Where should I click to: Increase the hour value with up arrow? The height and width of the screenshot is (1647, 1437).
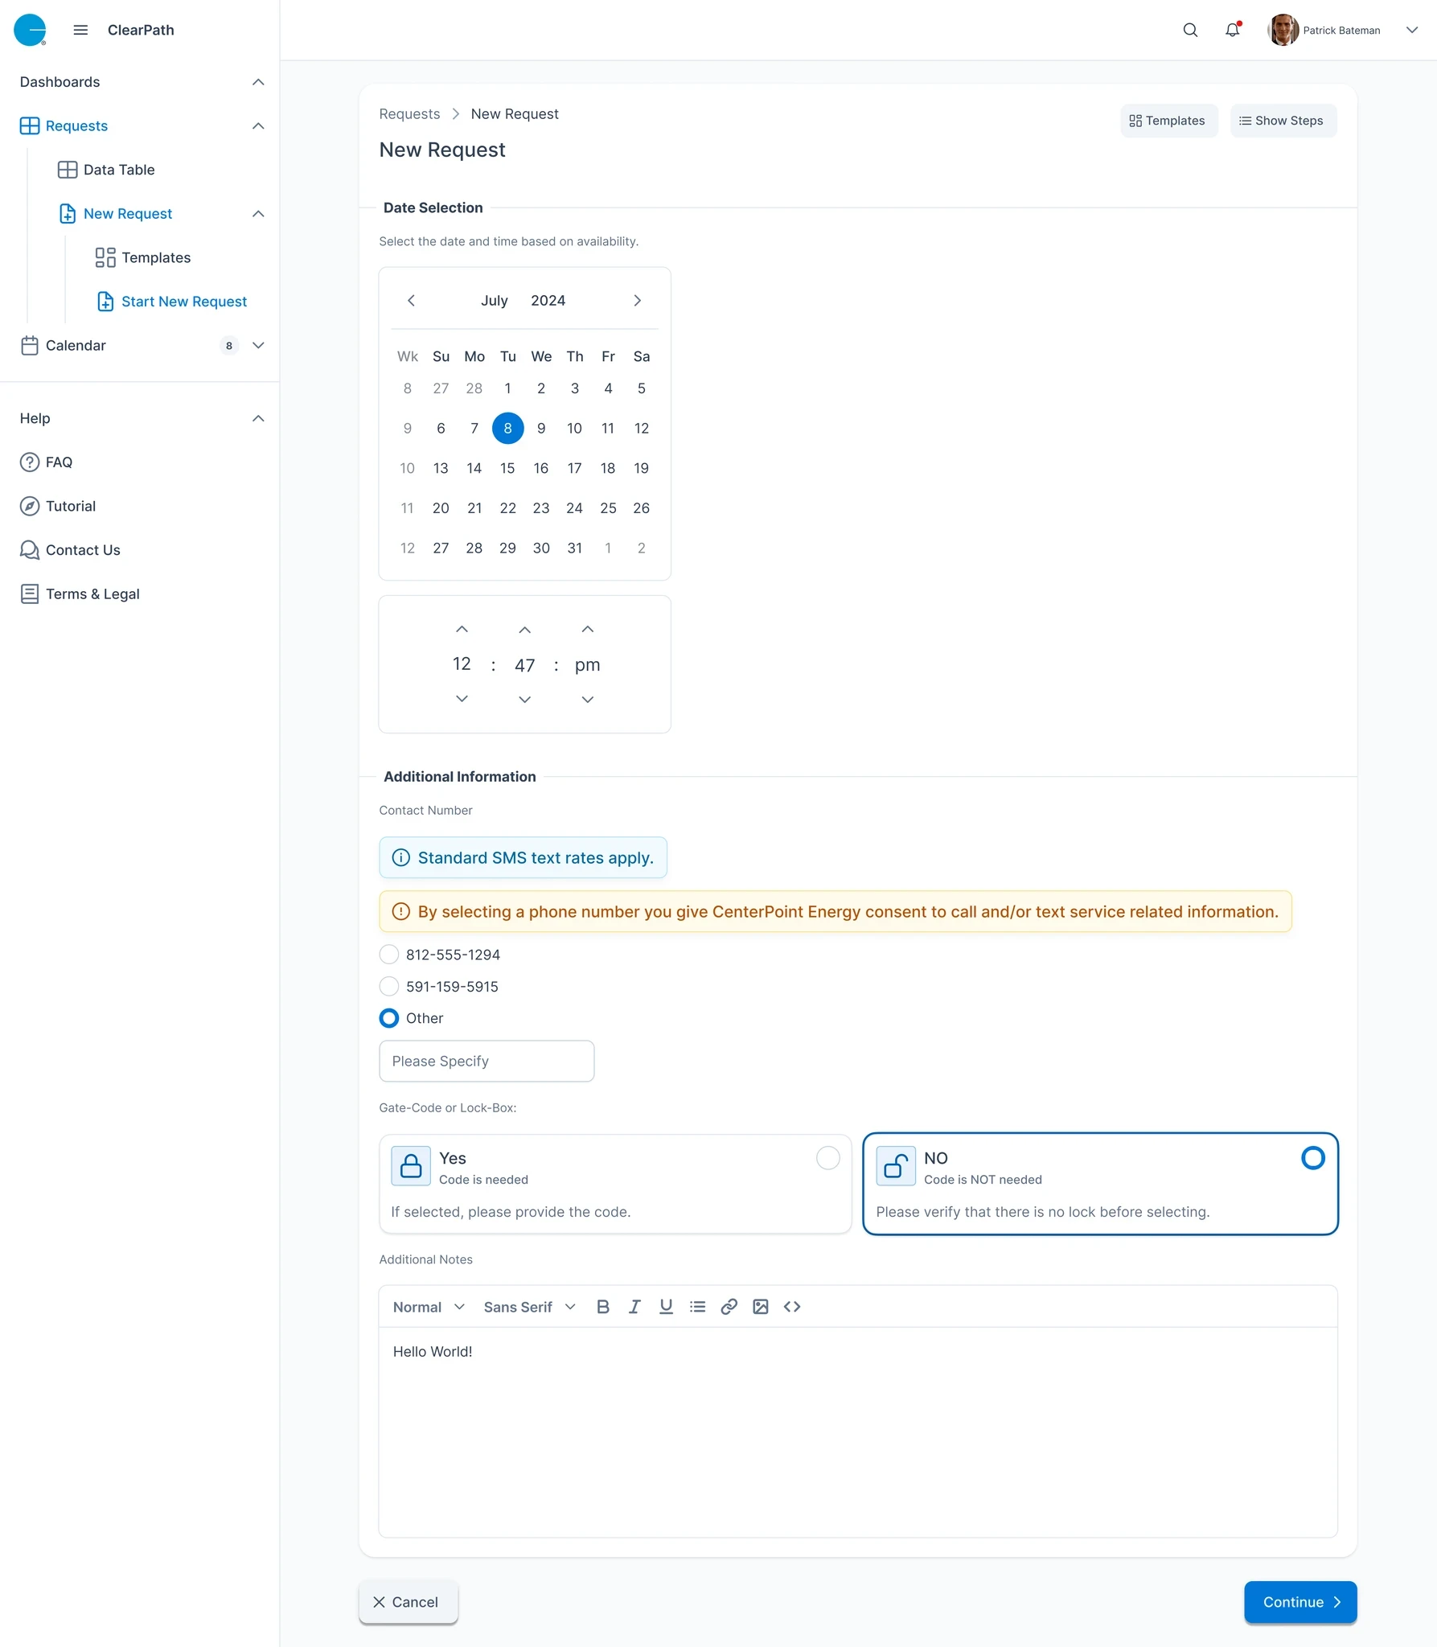[462, 629]
